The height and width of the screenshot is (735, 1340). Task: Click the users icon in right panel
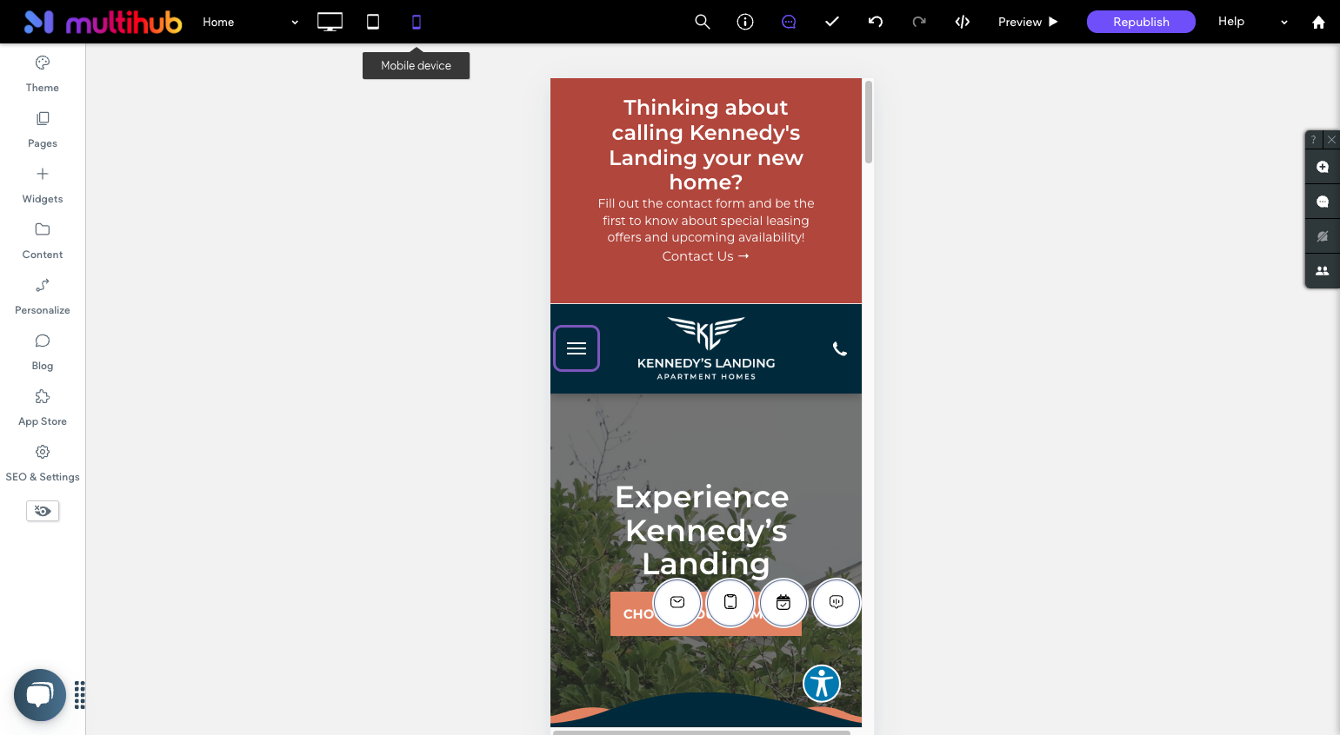point(1323,271)
